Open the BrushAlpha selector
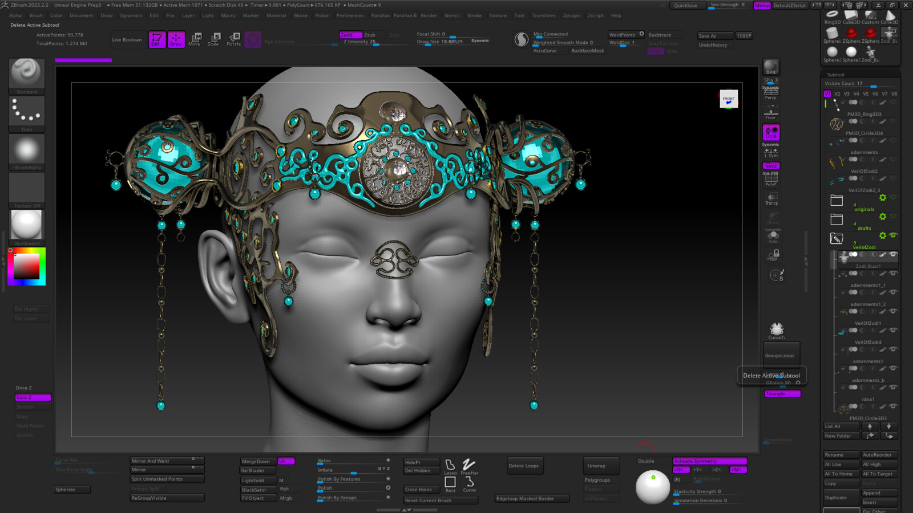 click(x=26, y=152)
